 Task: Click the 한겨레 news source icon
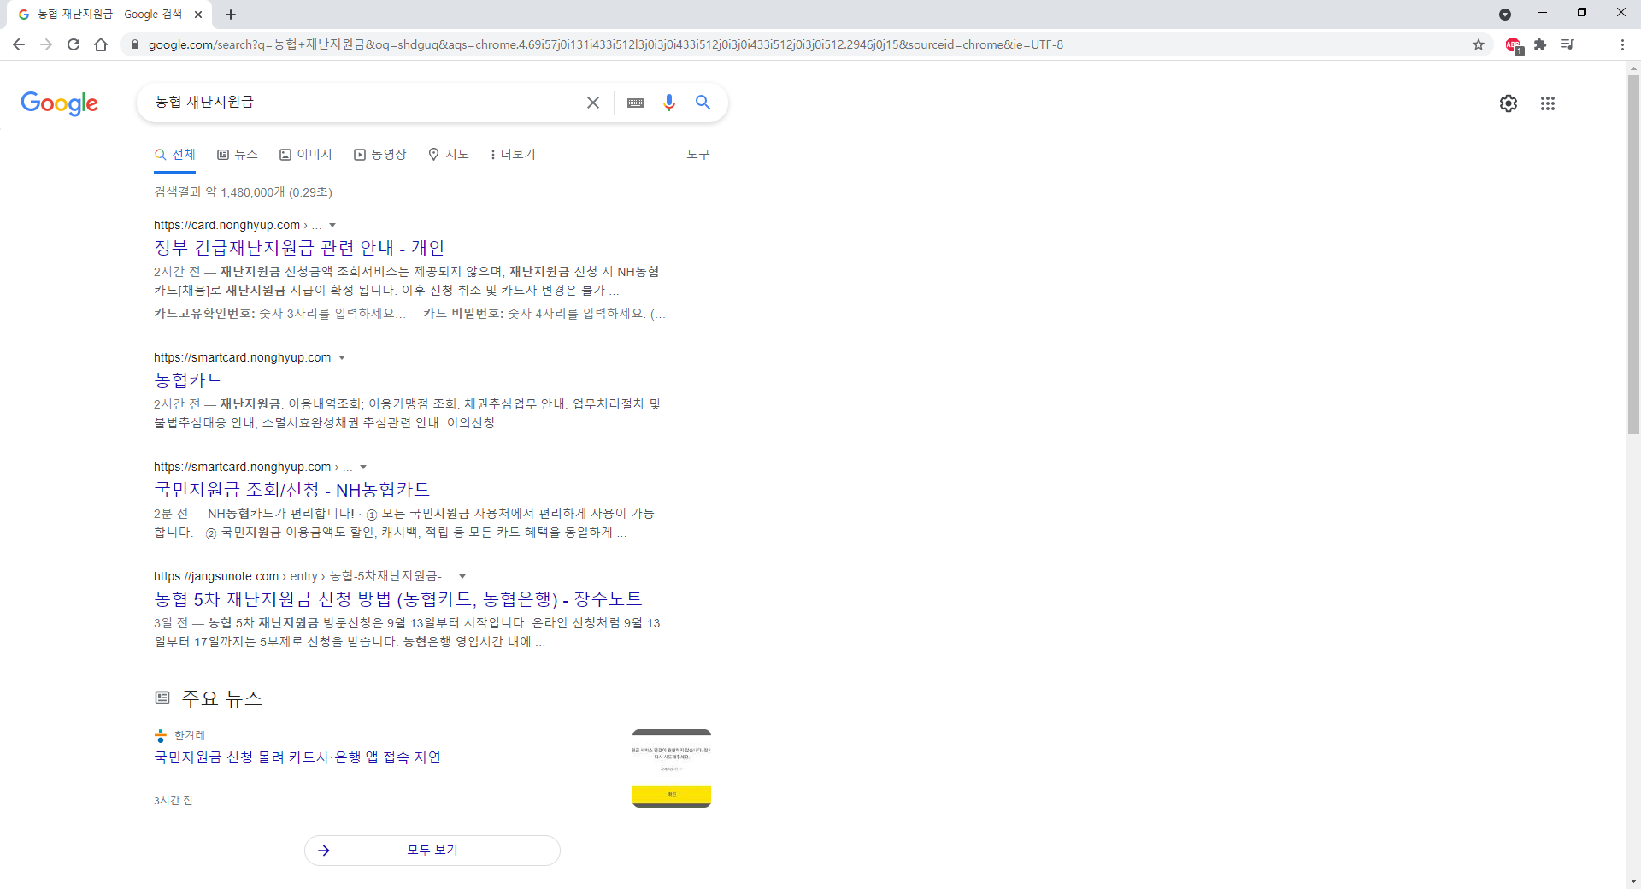[161, 735]
